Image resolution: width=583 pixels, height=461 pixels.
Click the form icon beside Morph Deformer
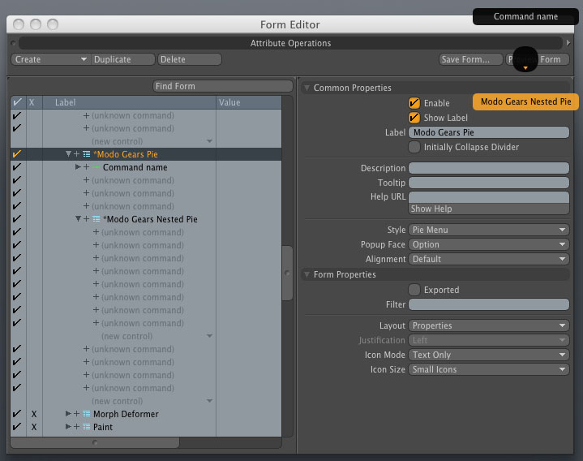click(86, 414)
